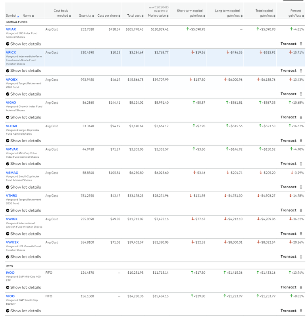
Task: Open the more options menu for VFORX
Action: pyautogui.click(x=301, y=94)
